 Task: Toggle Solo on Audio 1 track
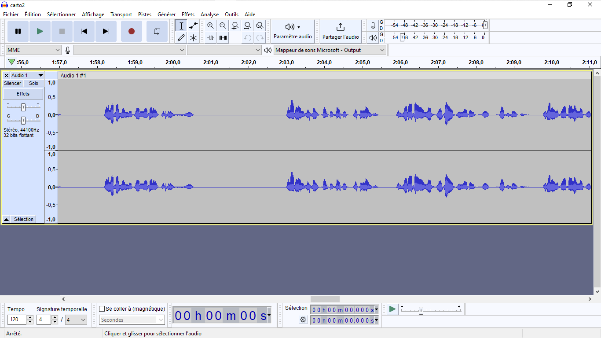pyautogui.click(x=34, y=83)
